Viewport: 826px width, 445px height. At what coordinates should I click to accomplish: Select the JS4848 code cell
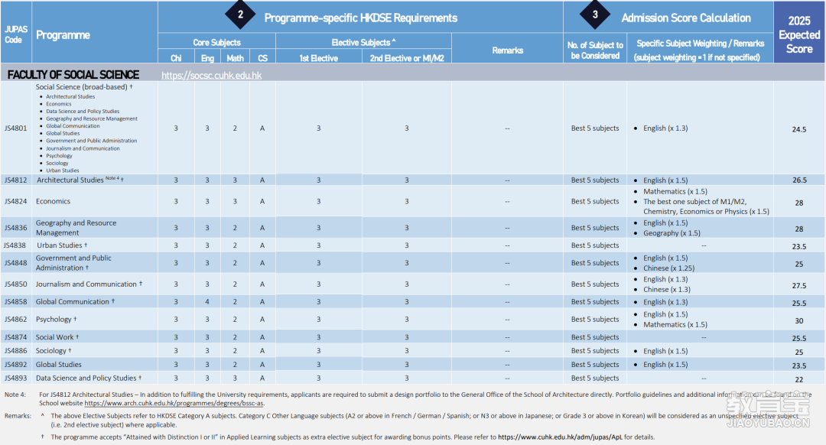point(16,263)
